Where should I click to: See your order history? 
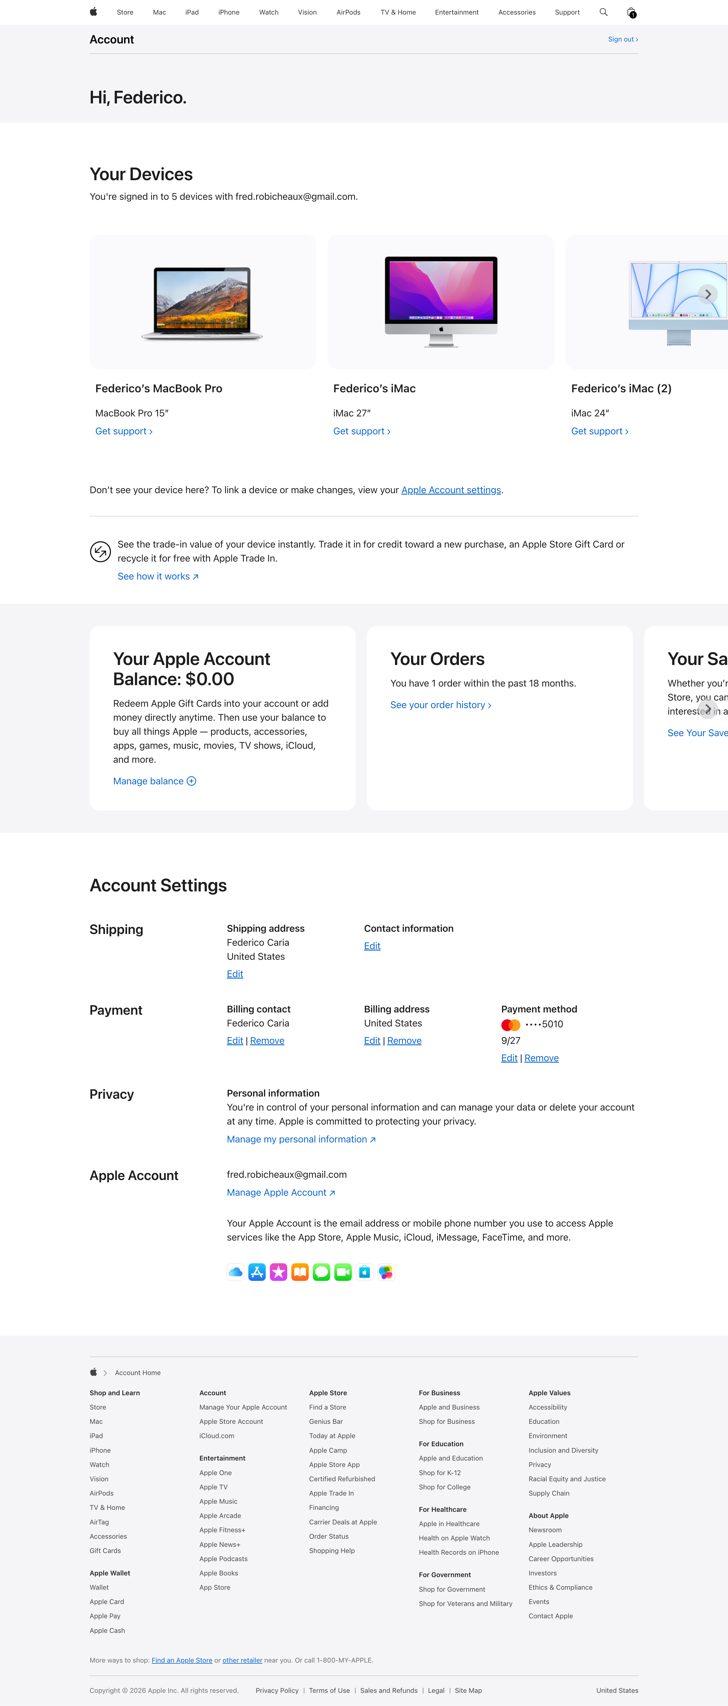point(440,705)
